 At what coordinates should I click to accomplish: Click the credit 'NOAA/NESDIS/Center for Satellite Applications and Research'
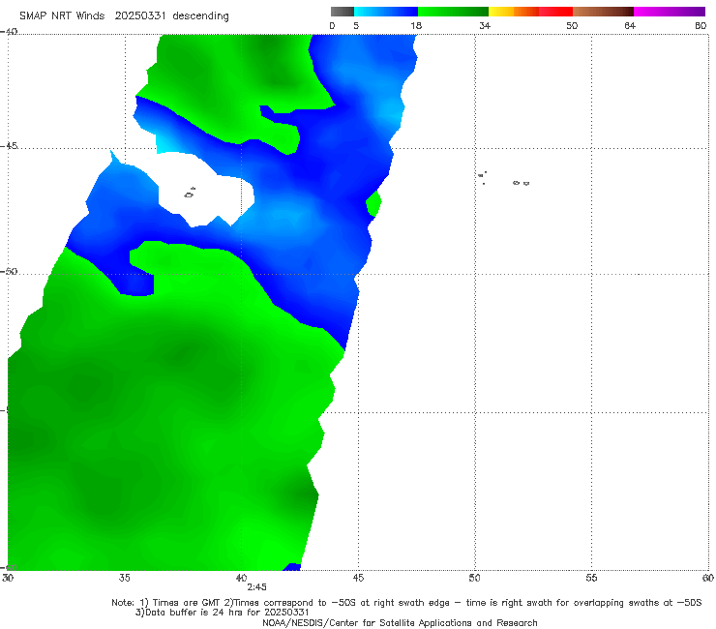[x=400, y=623]
